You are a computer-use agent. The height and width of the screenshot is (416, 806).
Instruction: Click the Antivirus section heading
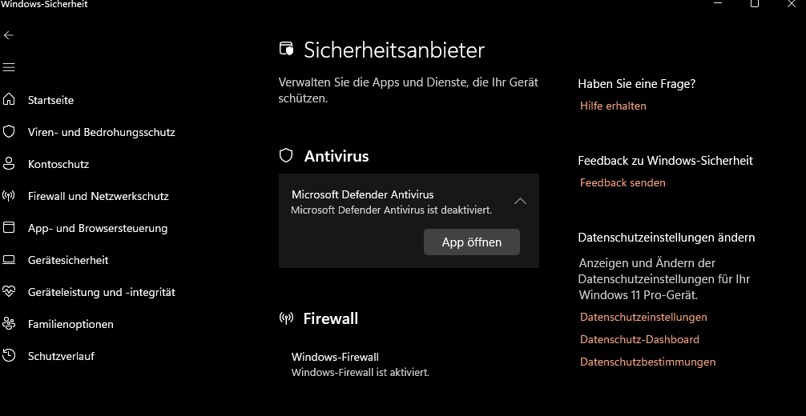[x=337, y=156]
